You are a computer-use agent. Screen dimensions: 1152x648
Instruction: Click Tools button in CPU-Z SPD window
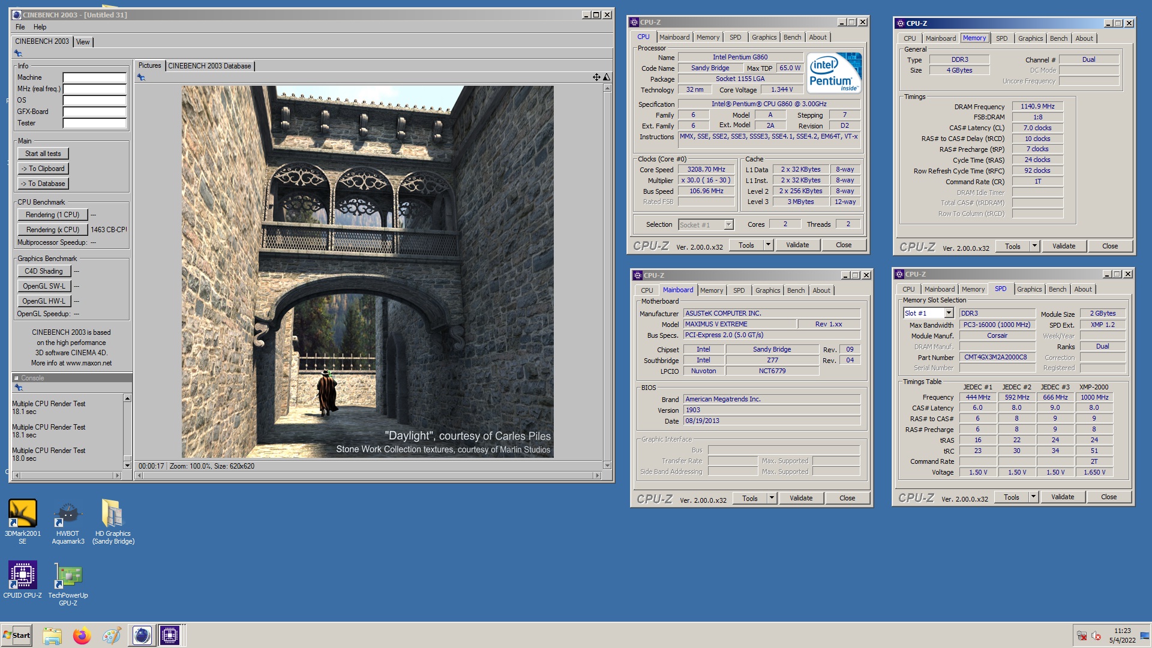point(1012,497)
